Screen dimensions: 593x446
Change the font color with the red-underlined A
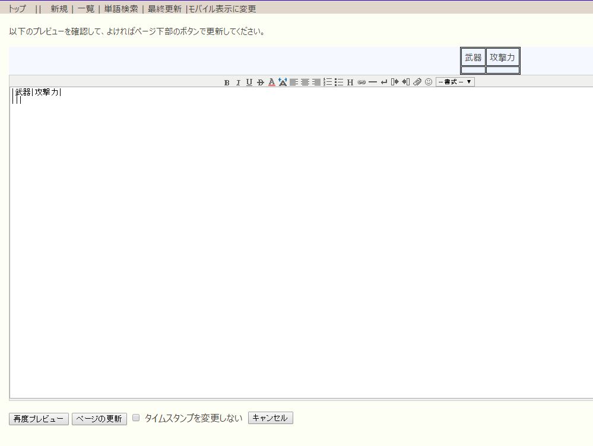271,82
